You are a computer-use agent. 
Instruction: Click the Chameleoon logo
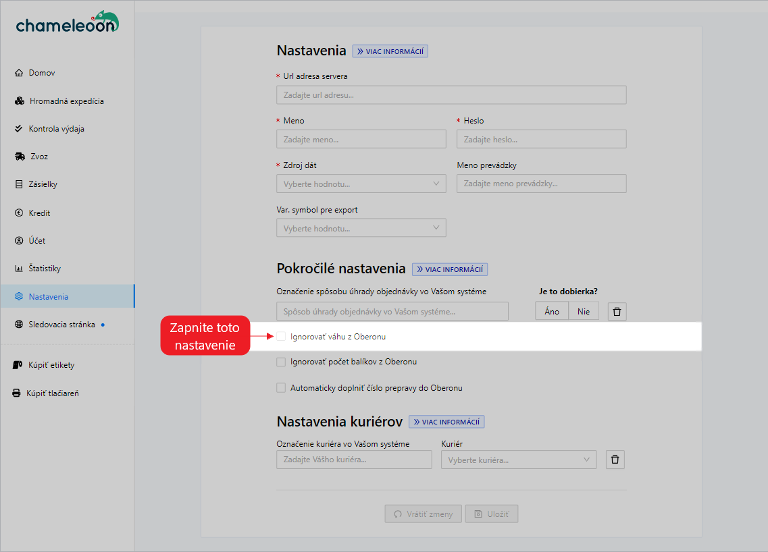(x=67, y=22)
